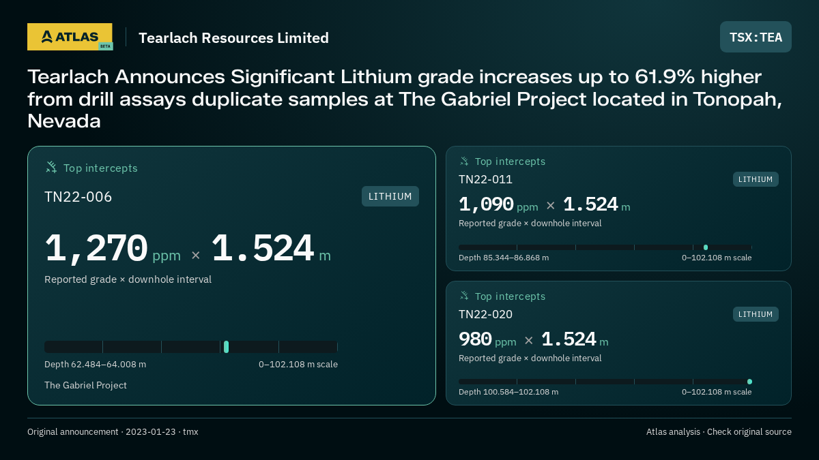Click '0–102.108 m scale' in TN22-011 card
Screen dimensions: 819x460
tap(717, 258)
